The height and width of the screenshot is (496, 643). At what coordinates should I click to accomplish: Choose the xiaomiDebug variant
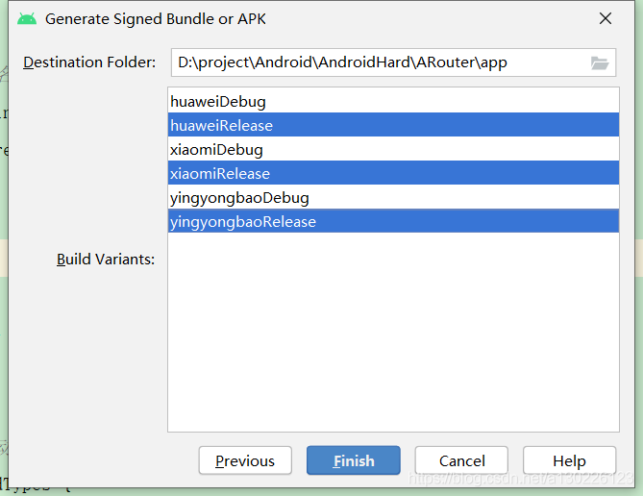(x=393, y=149)
